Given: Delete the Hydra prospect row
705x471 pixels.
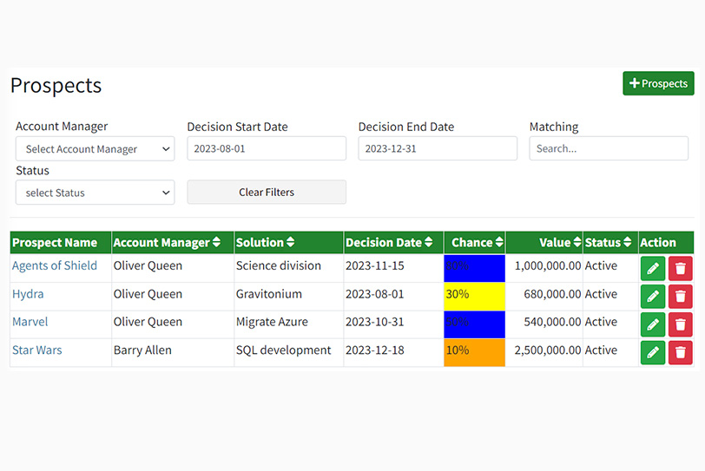Looking at the screenshot, I should coord(681,297).
